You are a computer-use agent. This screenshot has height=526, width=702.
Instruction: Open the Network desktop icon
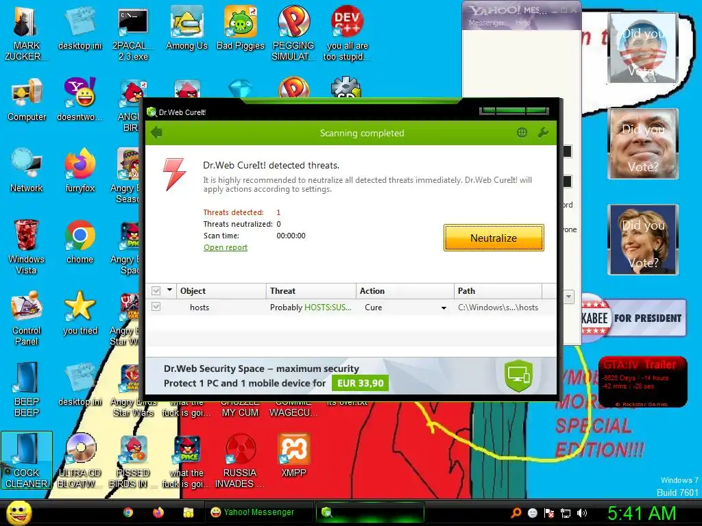point(27,171)
